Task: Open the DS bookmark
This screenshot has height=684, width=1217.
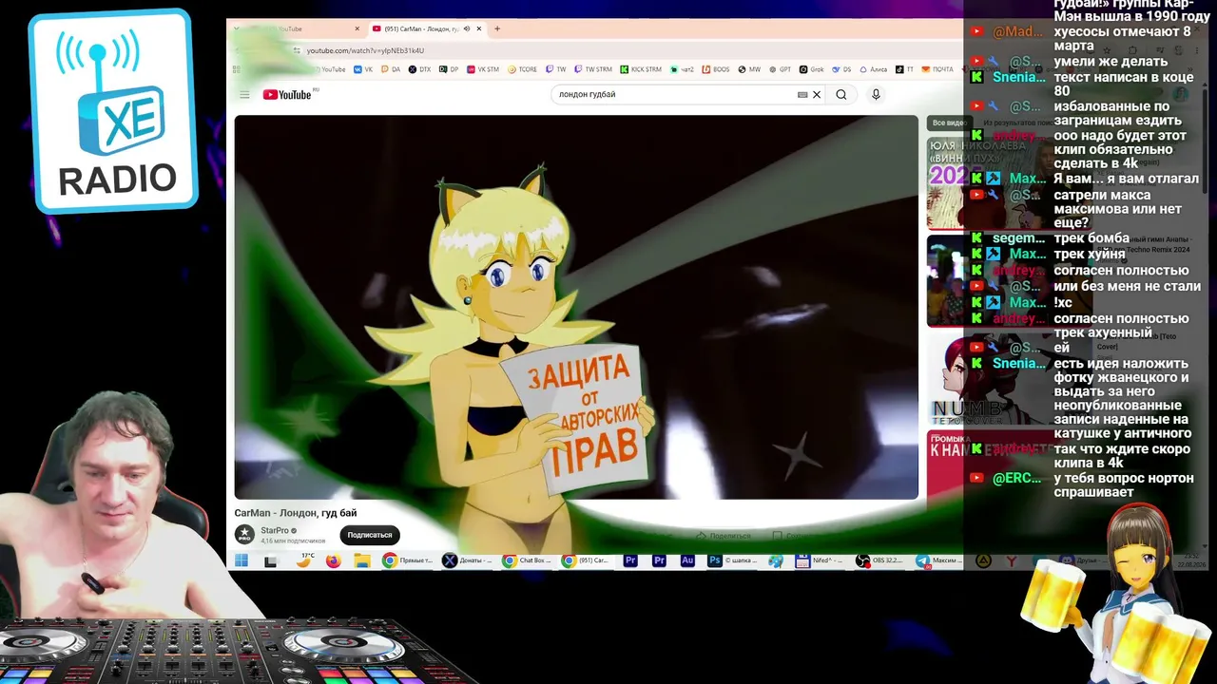Action: [841, 69]
